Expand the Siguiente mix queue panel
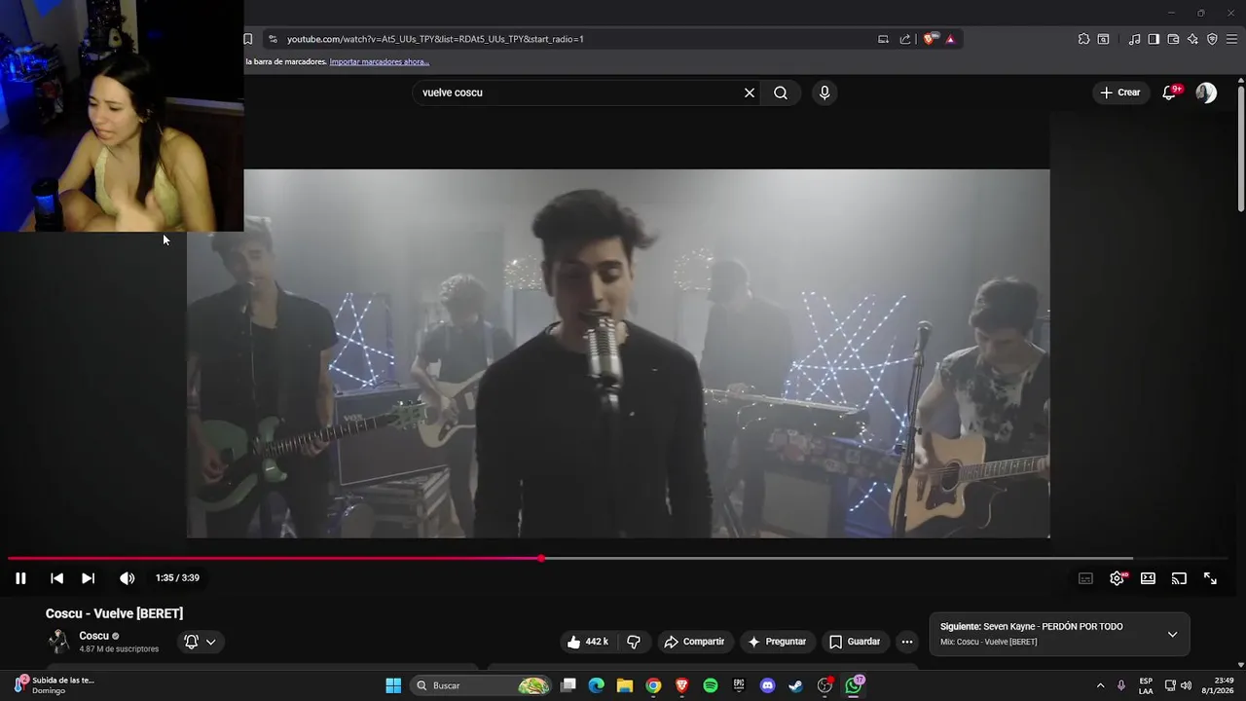 click(x=1172, y=634)
